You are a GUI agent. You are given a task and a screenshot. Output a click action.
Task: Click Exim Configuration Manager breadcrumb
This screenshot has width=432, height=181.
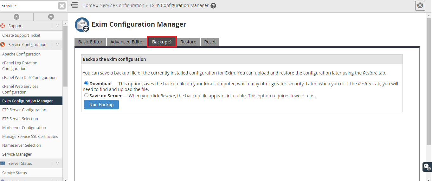[x=179, y=5]
